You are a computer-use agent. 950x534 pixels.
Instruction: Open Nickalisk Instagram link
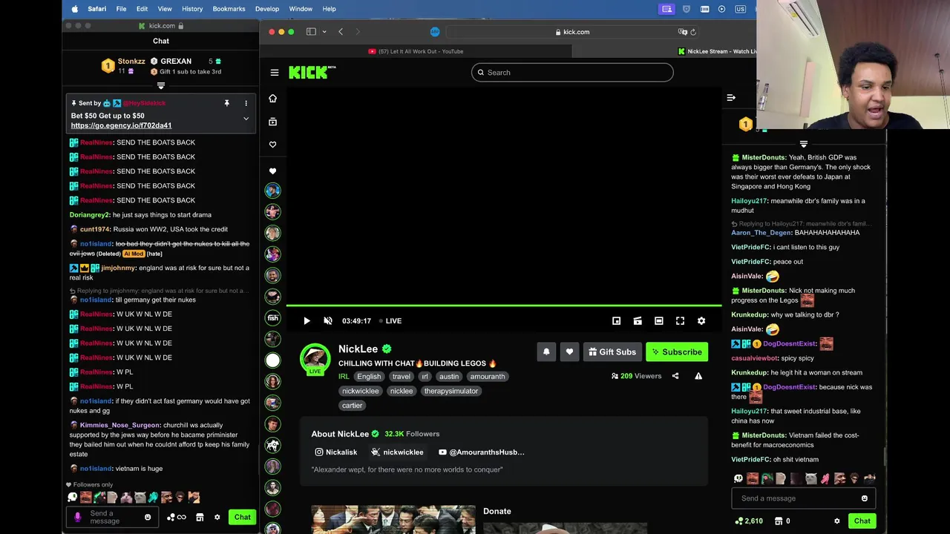[336, 452]
